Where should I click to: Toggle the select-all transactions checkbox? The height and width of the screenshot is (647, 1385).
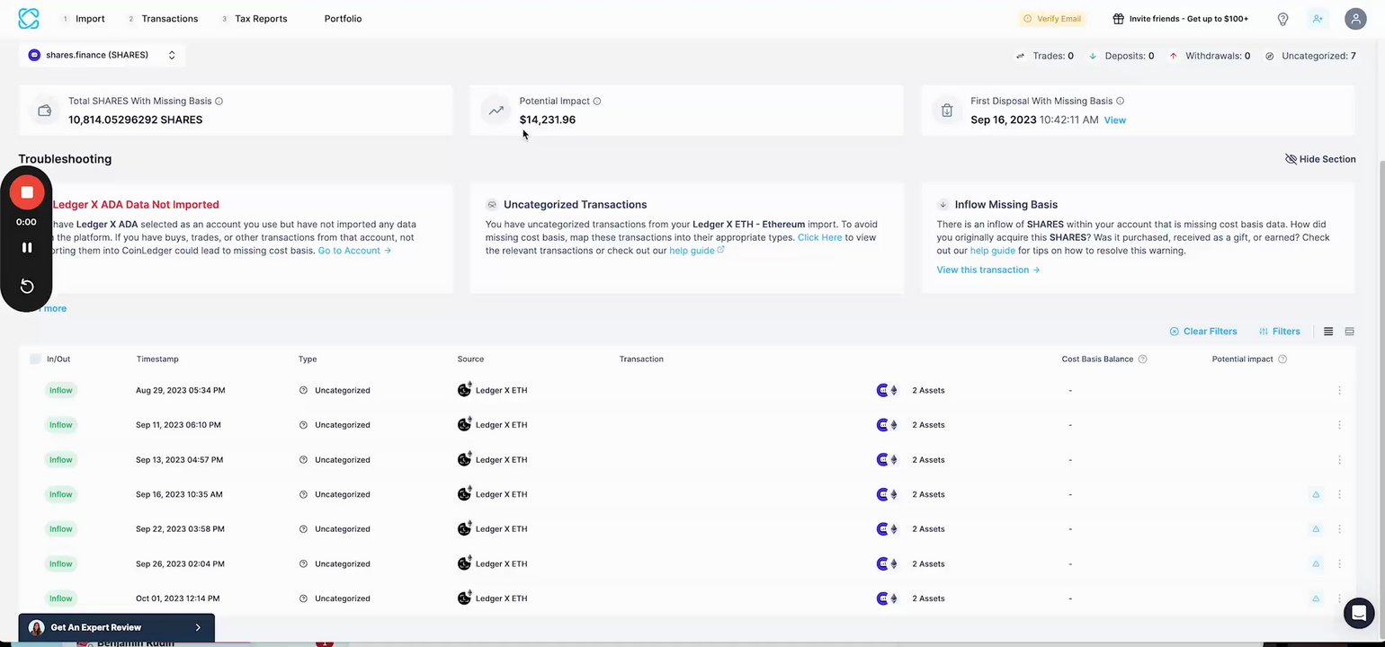pyautogui.click(x=35, y=359)
